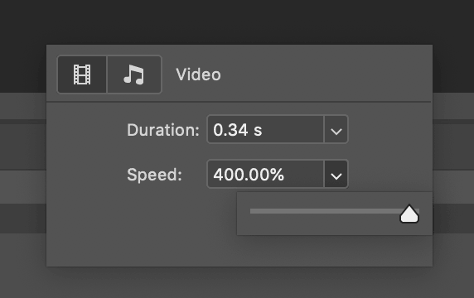Click the middle of the speed slider track
This screenshot has width=474, height=298.
point(334,211)
